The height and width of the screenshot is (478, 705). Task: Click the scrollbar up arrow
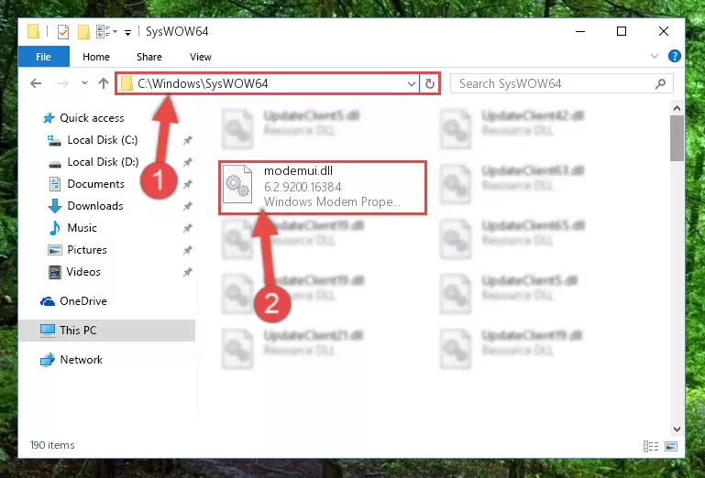click(x=677, y=108)
